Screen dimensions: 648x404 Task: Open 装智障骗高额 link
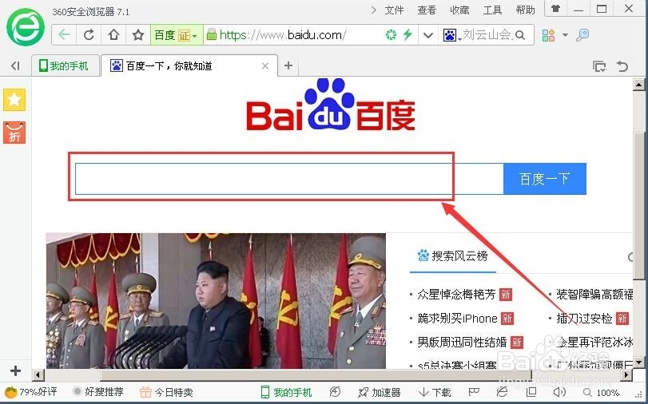tap(594, 295)
